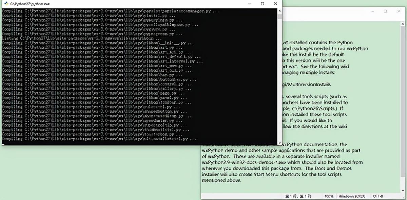This screenshot has width=407, height=200.
Task: Click the Python icon in console title bar
Action: (6, 3)
